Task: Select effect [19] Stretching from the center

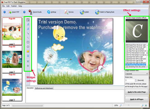Action: point(136,65)
